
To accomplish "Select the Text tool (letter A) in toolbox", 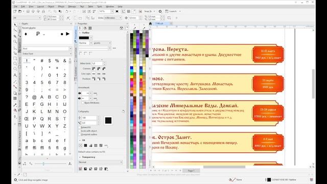I will [15, 75].
